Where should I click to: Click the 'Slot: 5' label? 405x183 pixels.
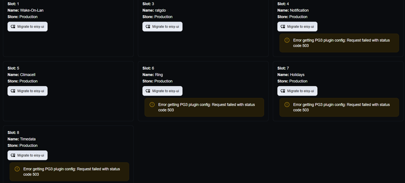tap(13, 68)
